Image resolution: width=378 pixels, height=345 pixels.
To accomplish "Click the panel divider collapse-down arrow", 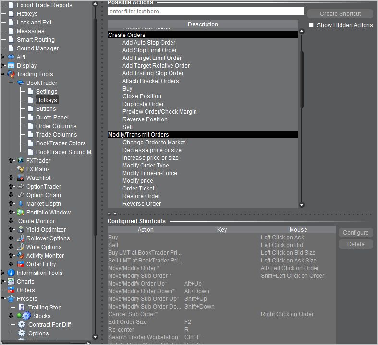I will coord(115,214).
